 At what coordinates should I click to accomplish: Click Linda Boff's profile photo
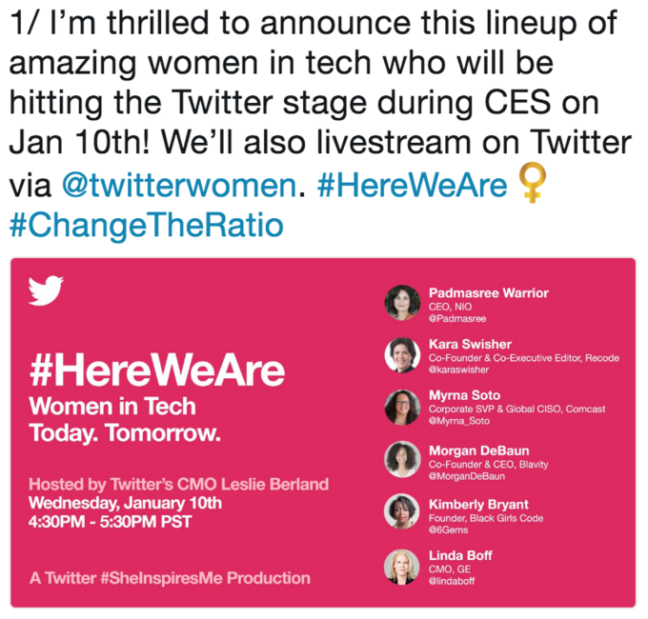(x=402, y=567)
